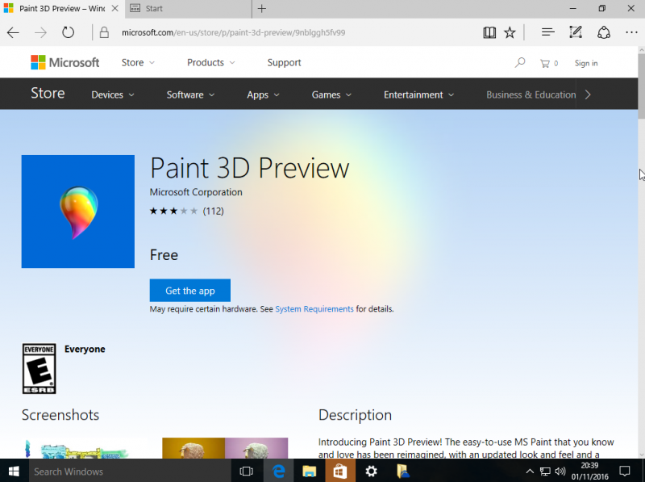Expand the Devices menu
The width and height of the screenshot is (645, 482).
click(113, 94)
